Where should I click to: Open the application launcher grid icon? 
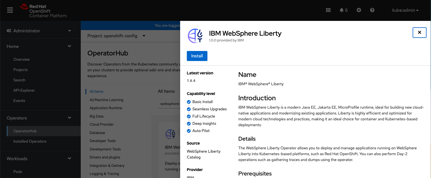pos(328,10)
